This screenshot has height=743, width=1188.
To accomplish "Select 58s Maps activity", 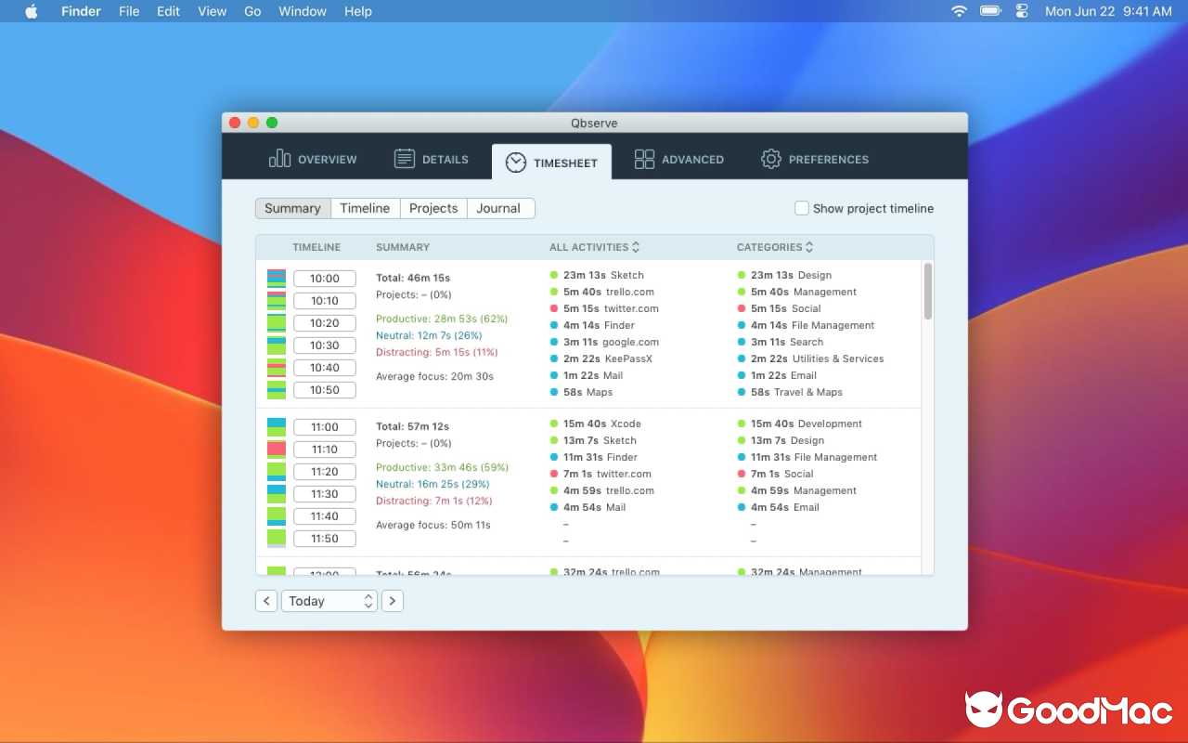I will tap(581, 392).
